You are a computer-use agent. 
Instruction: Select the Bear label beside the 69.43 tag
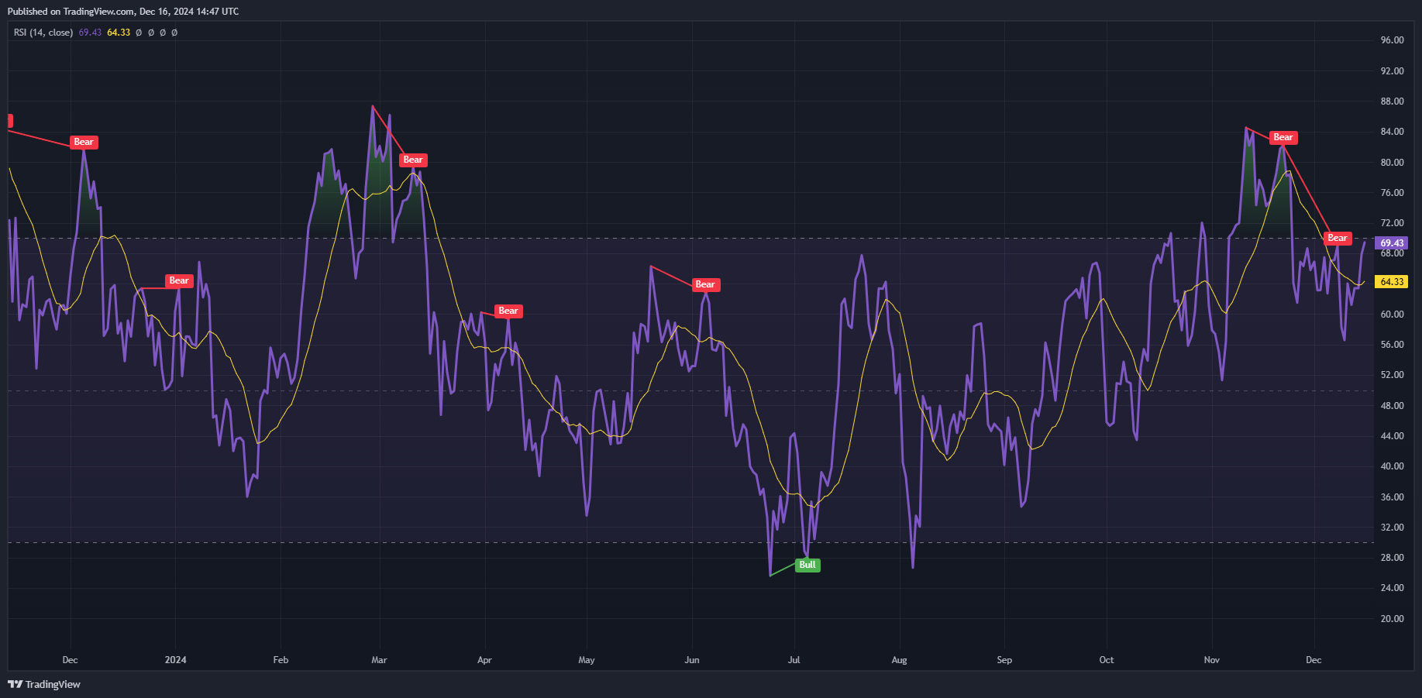pyautogui.click(x=1338, y=238)
